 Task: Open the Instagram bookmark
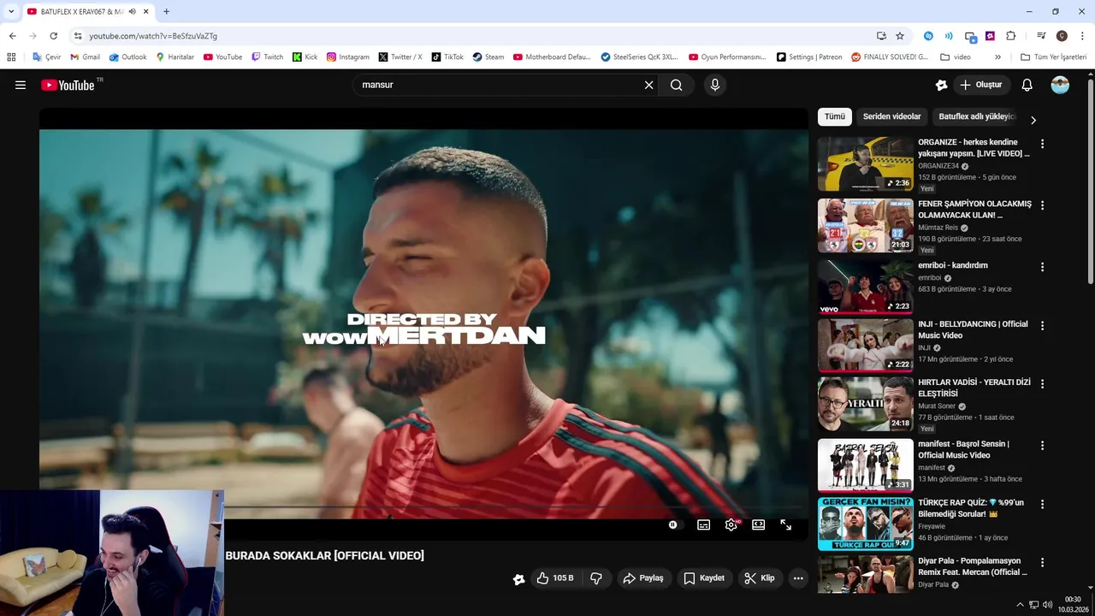(x=348, y=57)
